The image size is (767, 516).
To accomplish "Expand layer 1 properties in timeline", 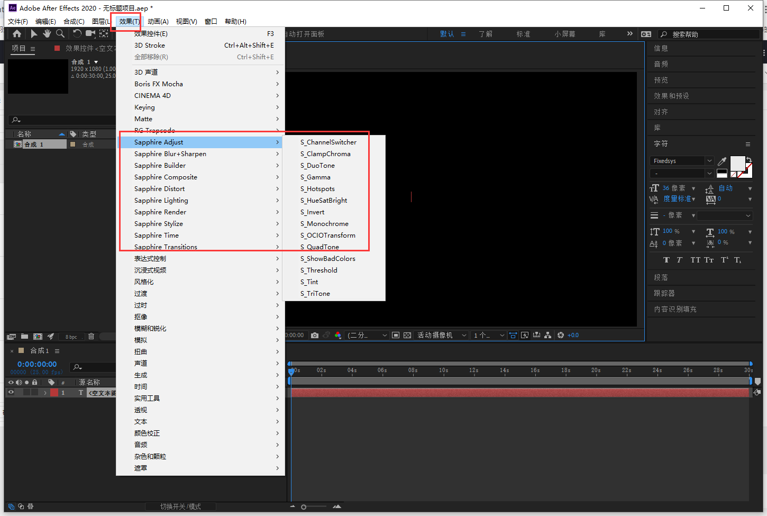I will (45, 393).
